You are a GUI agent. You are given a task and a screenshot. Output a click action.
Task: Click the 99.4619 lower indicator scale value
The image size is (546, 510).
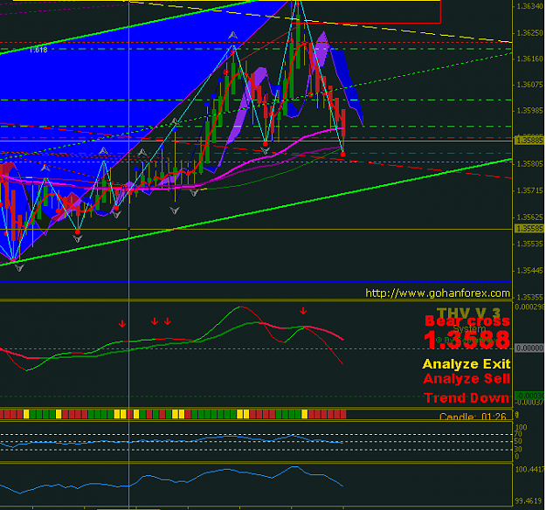[529, 501]
